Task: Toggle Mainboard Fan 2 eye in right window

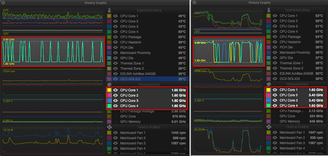Action: [275, 138]
